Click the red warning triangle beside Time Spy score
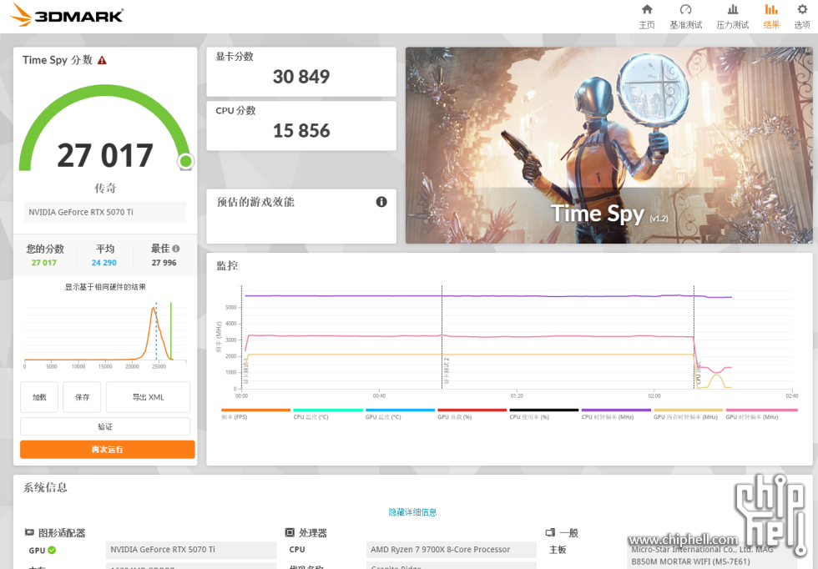The width and height of the screenshot is (818, 569). pyautogui.click(x=102, y=60)
